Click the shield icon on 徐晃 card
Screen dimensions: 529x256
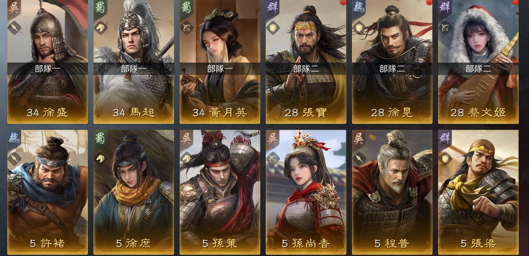tap(359, 28)
